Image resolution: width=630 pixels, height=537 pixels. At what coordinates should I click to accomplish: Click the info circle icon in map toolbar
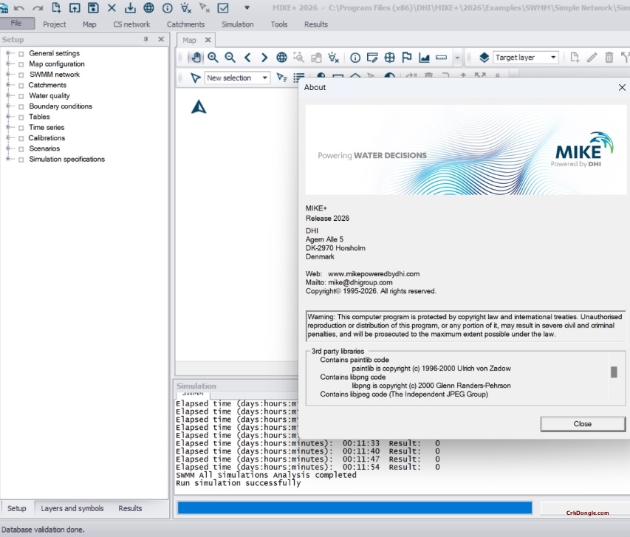(x=355, y=58)
